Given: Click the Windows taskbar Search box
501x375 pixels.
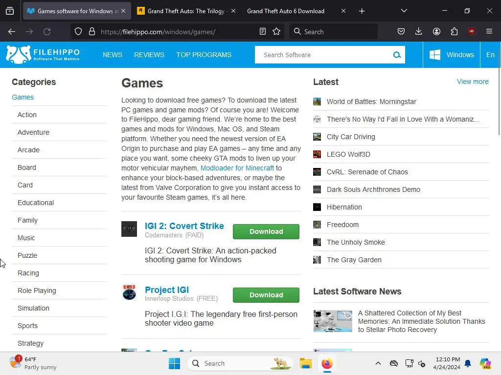Looking at the screenshot, I should 240,363.
